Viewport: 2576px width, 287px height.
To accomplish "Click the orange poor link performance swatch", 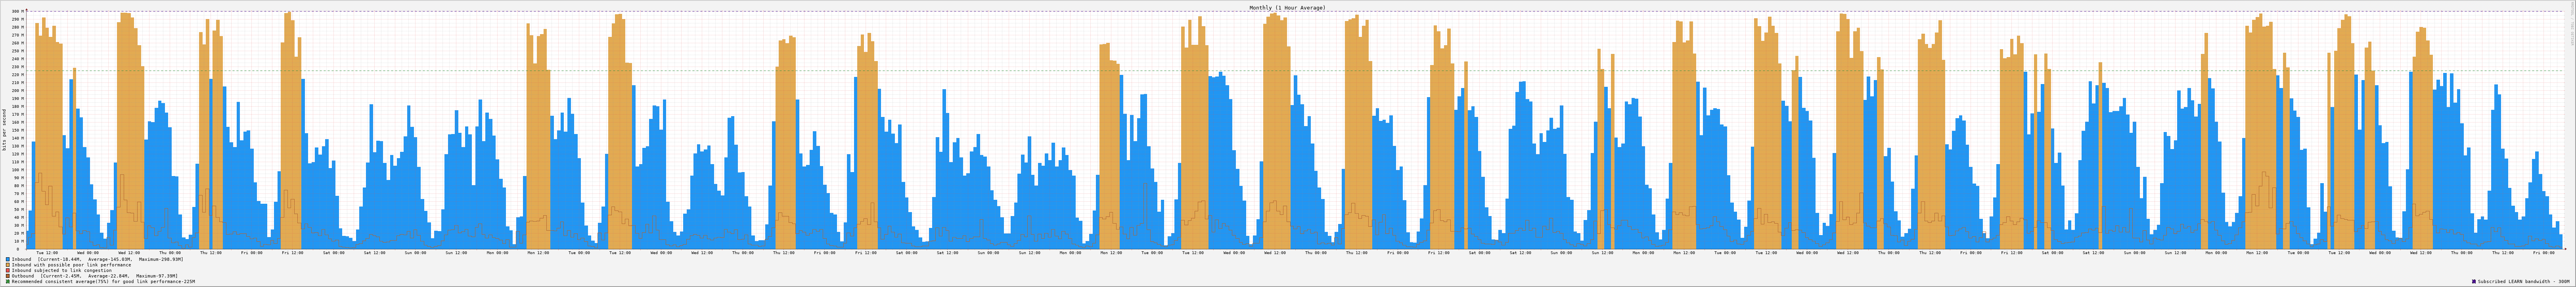I will (8, 265).
